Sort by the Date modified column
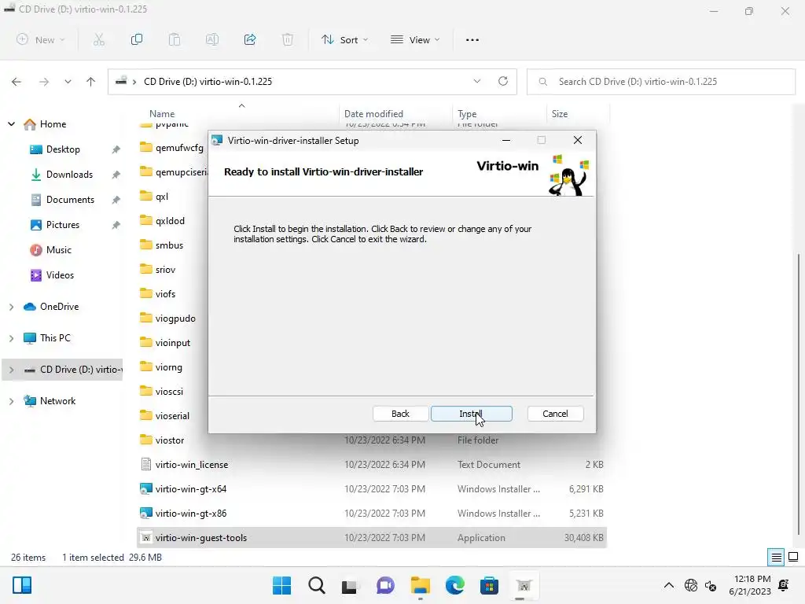Viewport: 805px width, 604px height. [373, 113]
